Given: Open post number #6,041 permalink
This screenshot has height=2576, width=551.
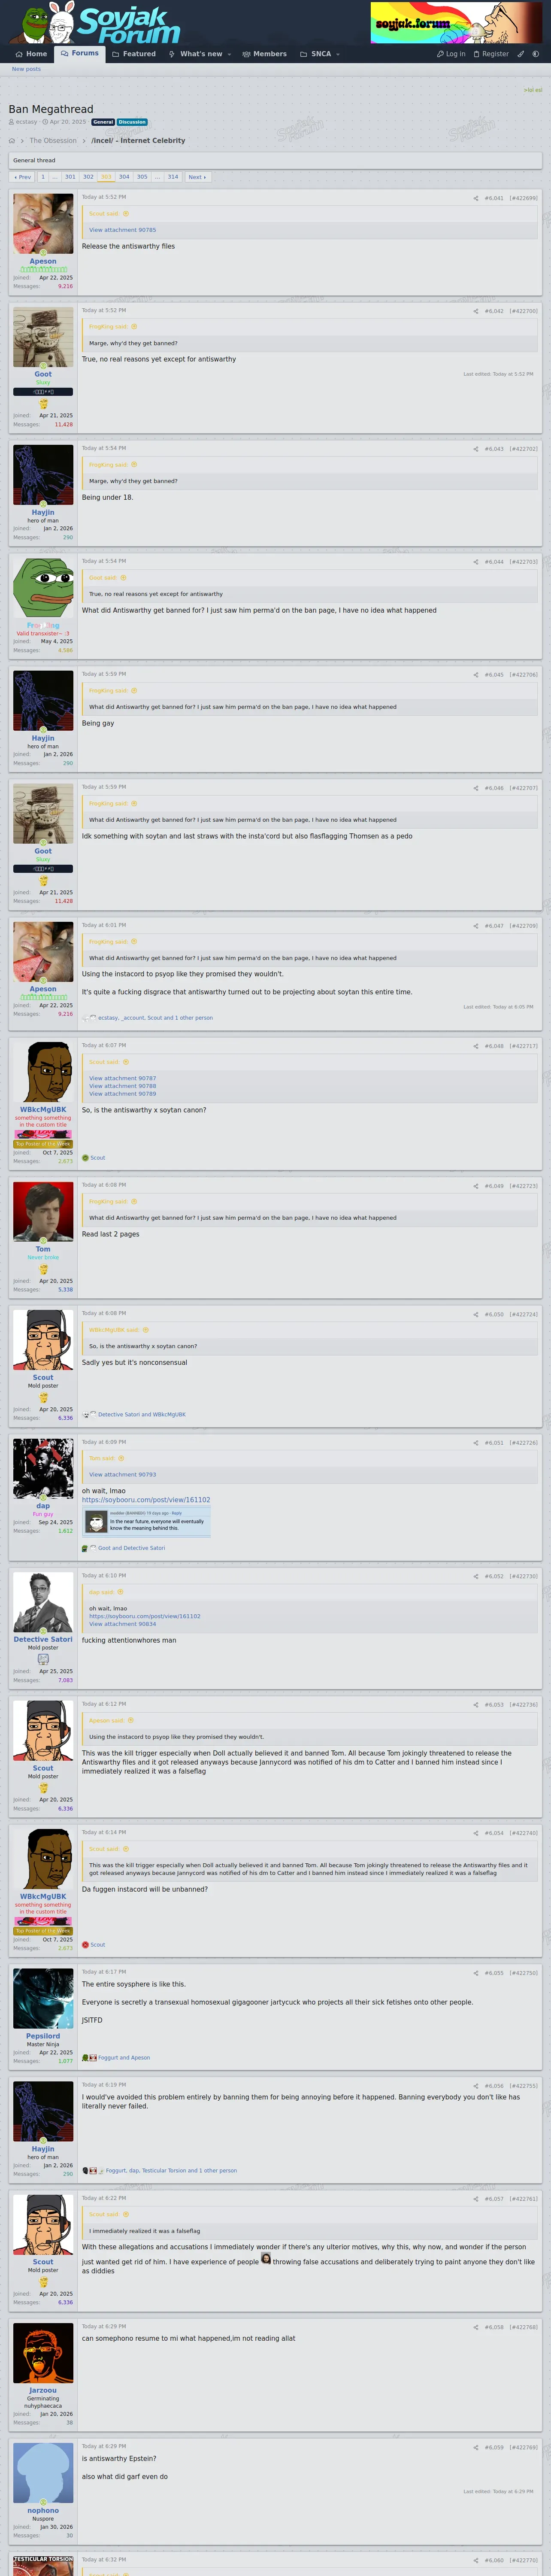Looking at the screenshot, I should (x=494, y=198).
